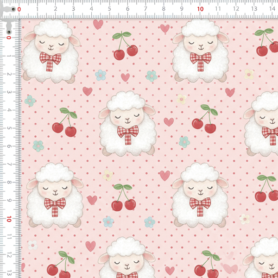Select the number 7 on the horizontal ruler
The image size is (278, 278).
(145, 9)
